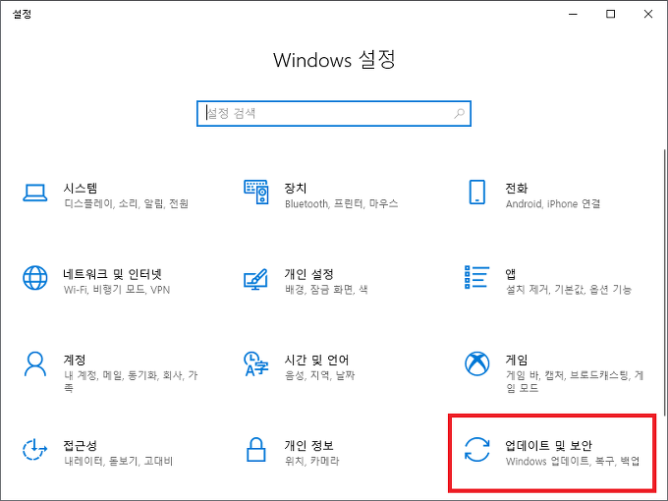The width and height of the screenshot is (668, 501).
Task: Click the 전화 phone icon
Action: click(476, 193)
